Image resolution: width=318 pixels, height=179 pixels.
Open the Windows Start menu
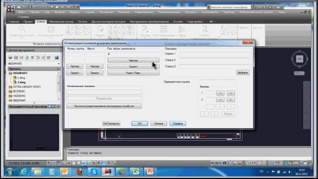9,172
